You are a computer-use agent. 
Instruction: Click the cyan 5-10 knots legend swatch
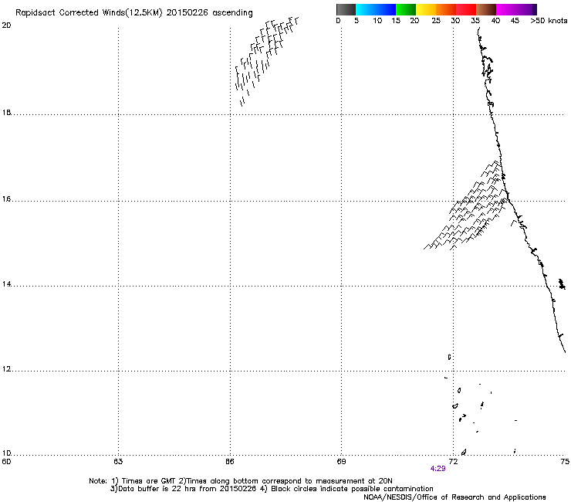point(366,9)
